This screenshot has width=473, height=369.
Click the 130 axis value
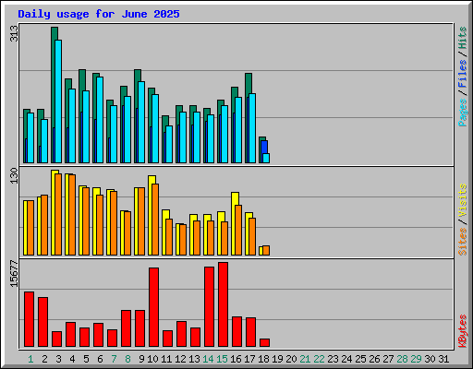click(x=14, y=176)
